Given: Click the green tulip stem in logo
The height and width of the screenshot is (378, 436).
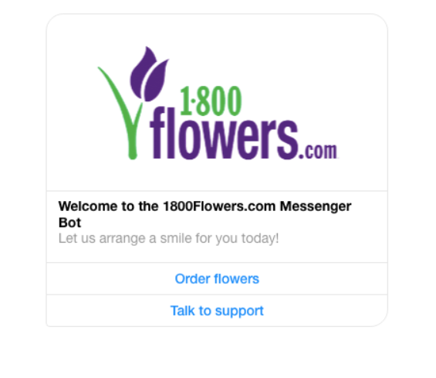Looking at the screenshot, I should tap(136, 131).
